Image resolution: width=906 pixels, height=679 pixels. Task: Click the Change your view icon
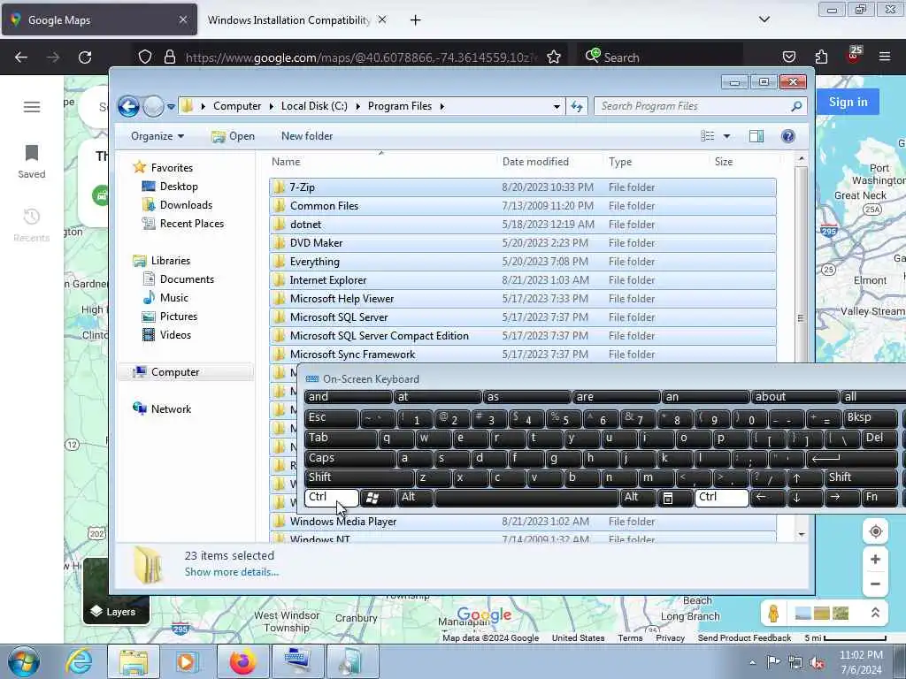tap(707, 136)
